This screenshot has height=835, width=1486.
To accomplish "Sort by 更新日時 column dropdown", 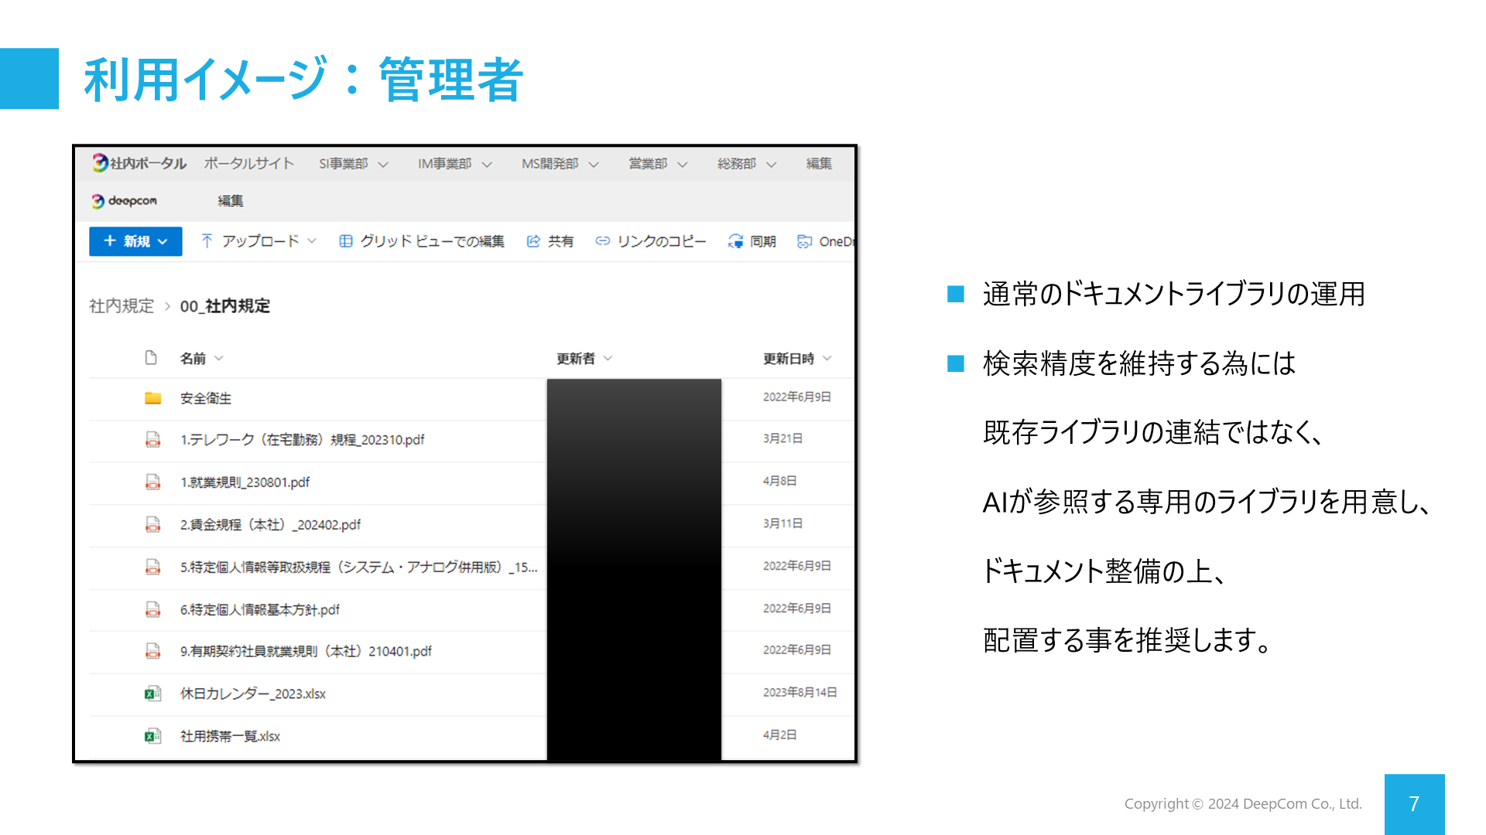I will coord(827,358).
